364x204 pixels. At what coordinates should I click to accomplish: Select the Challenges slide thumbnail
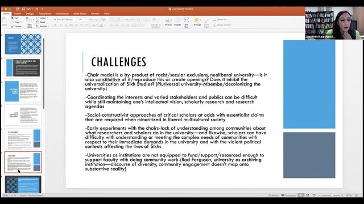tap(23, 162)
